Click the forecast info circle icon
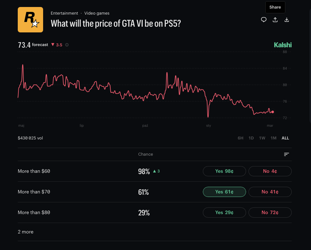Viewport: 311px width, 250px height. tap(67, 45)
